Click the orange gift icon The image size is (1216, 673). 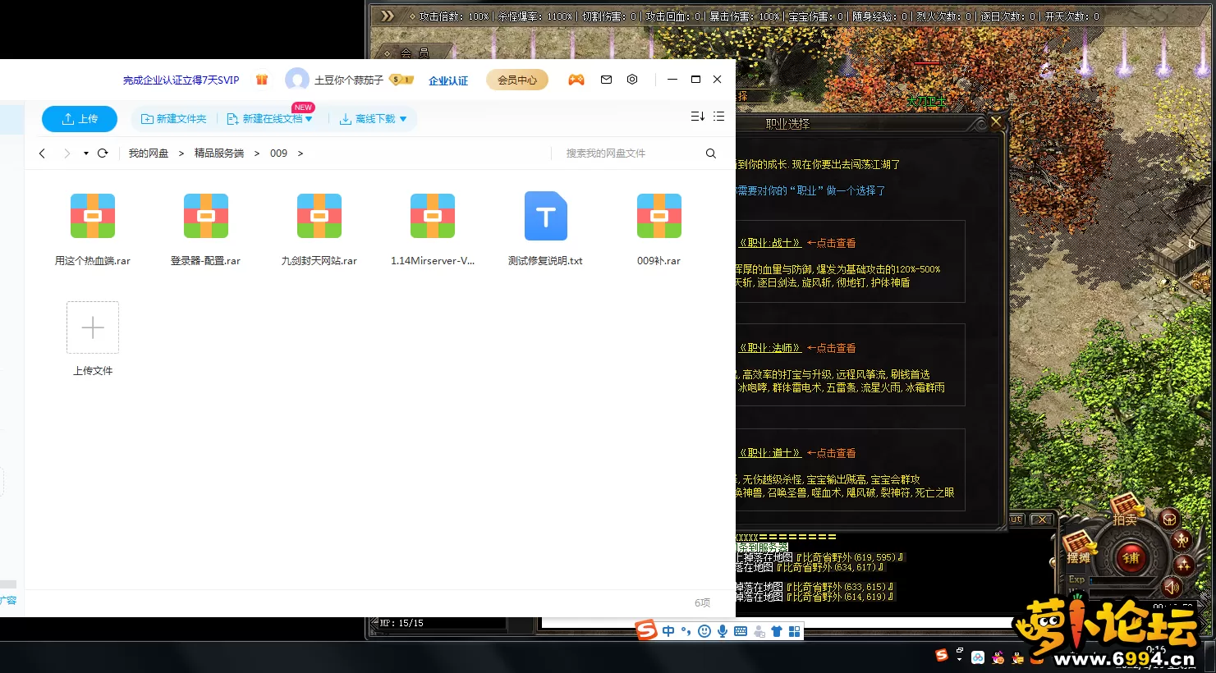tap(262, 80)
